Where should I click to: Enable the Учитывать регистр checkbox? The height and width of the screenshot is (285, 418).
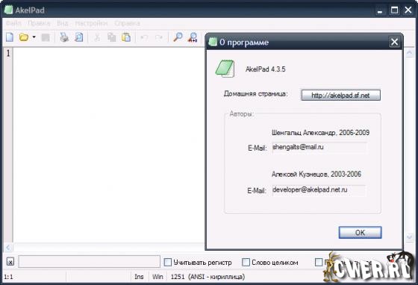pyautogui.click(x=168, y=262)
